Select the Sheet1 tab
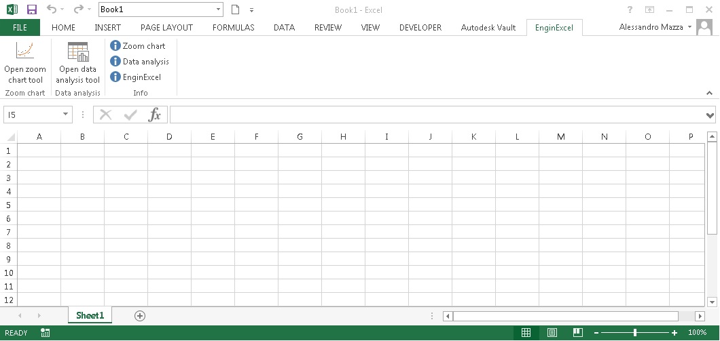The width and height of the screenshot is (720, 341). coord(90,315)
